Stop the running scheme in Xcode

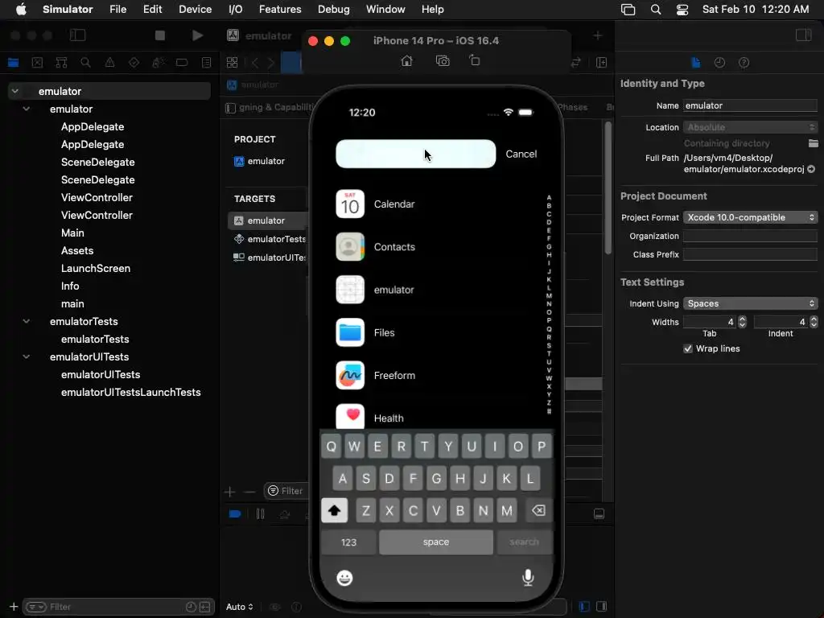click(160, 35)
